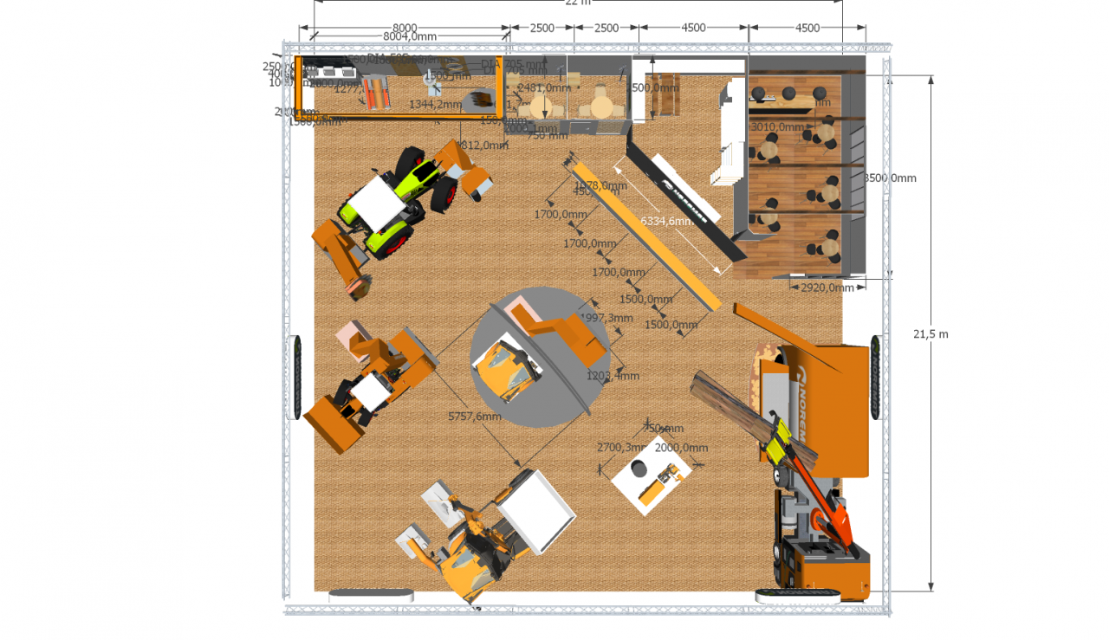Image resolution: width=1109 pixels, height=640 pixels.
Task: Click the 1203,4mm dimension label
Action: (x=613, y=376)
